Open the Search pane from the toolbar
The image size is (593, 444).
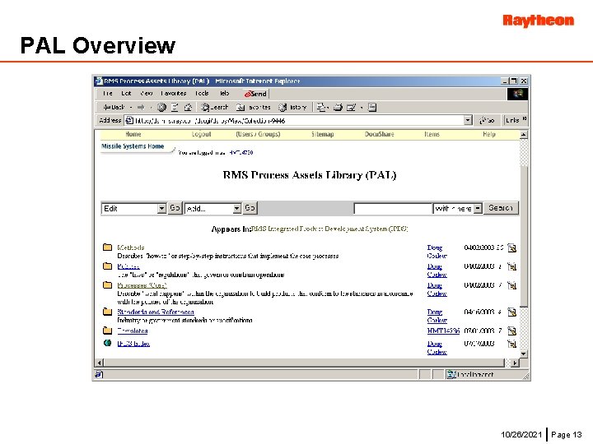(214, 107)
